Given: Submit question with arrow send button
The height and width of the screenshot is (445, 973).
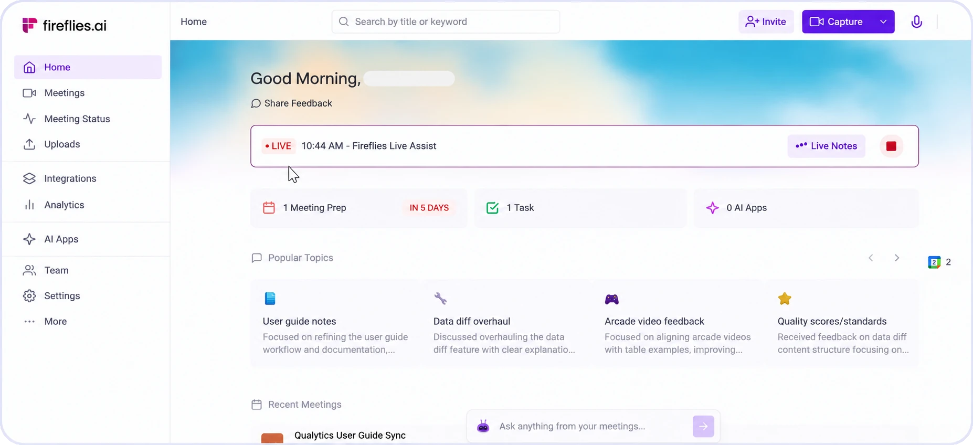Looking at the screenshot, I should point(703,426).
